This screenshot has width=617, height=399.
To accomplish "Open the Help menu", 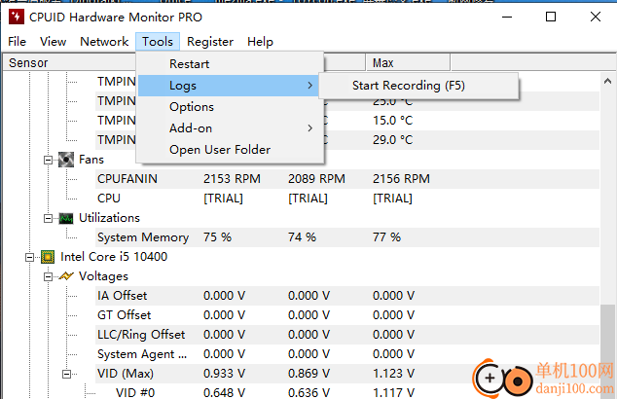I will pyautogui.click(x=260, y=41).
